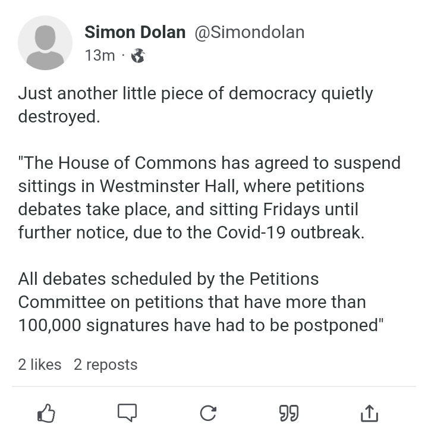Quote this post with quotation marks icon
This screenshot has width=428, height=437.
pos(289,413)
